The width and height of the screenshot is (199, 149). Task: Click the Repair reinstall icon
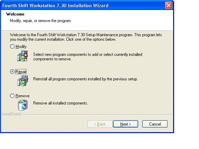[x=23, y=81]
